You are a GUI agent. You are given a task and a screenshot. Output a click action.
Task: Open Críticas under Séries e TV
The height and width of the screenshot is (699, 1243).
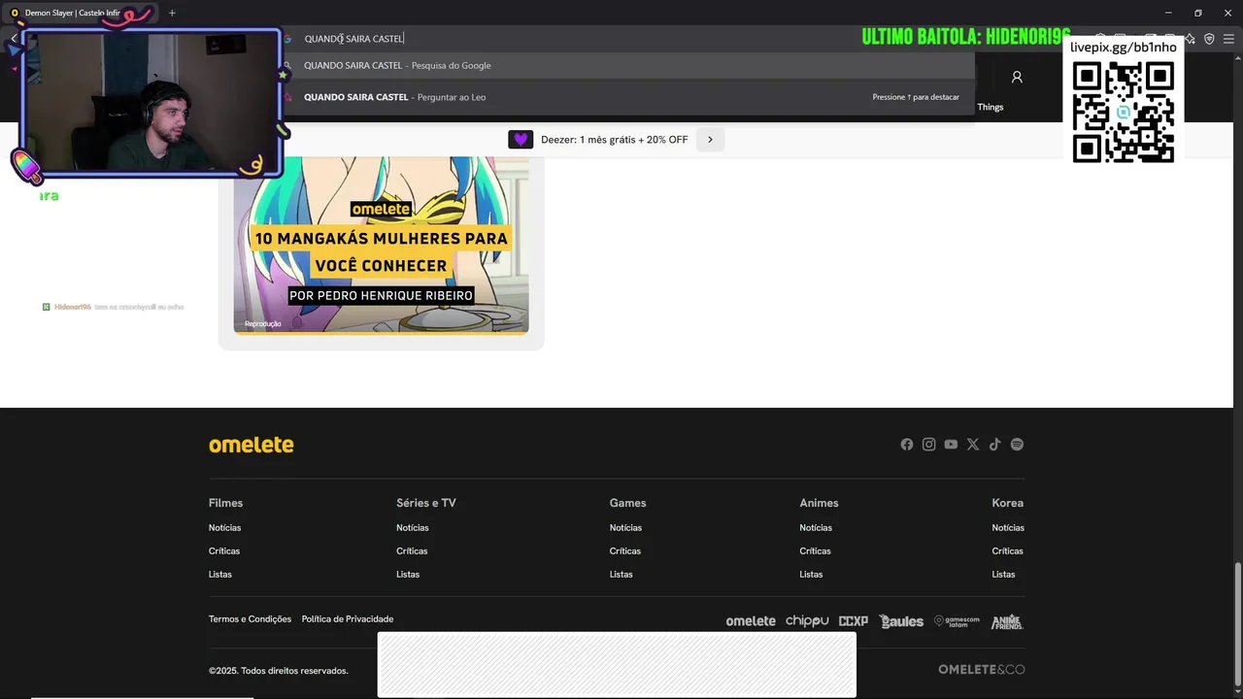pos(412,551)
